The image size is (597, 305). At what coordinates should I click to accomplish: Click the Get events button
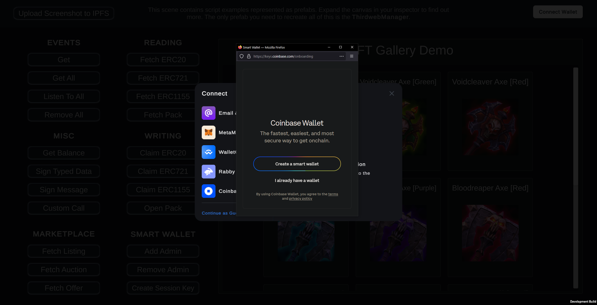coord(64,60)
